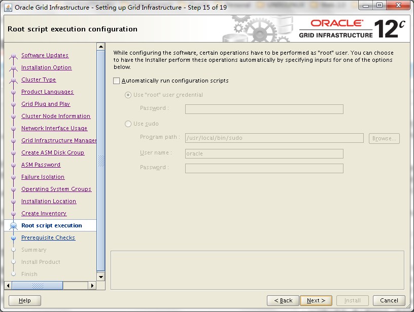Click the sudo Password field
Screen dimensions: 414x312
[264, 168]
